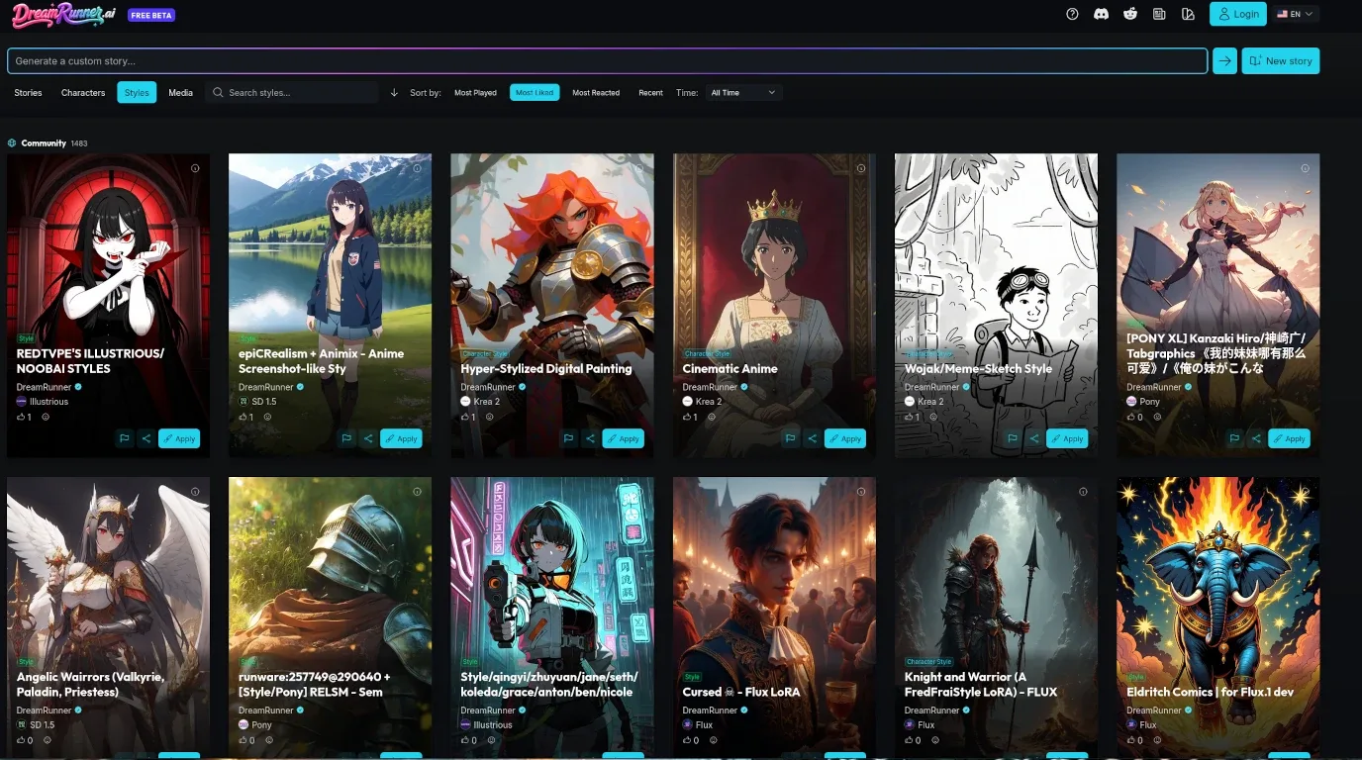Focus the Generate a custom story field

coord(608,60)
